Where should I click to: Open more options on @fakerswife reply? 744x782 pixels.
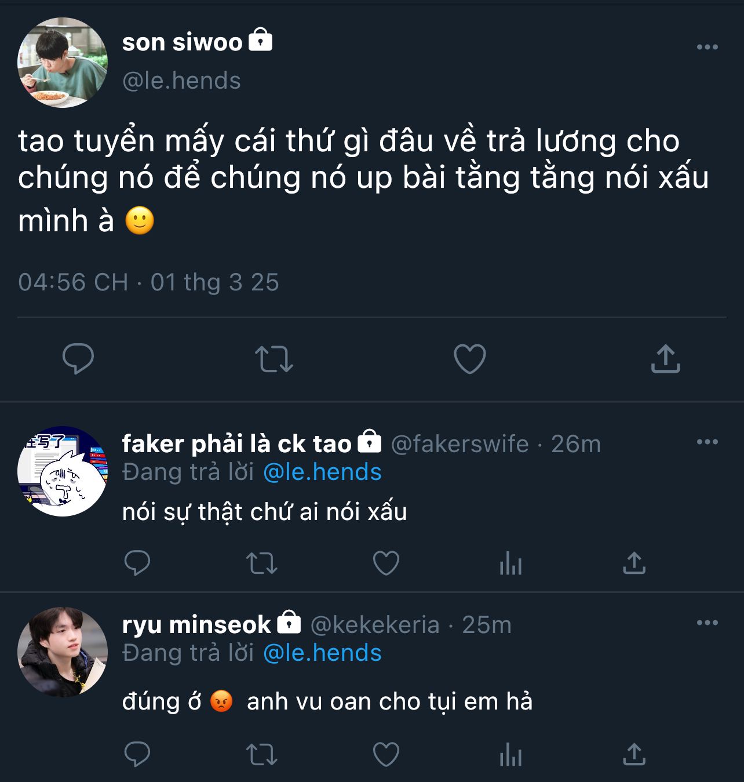[x=707, y=442]
